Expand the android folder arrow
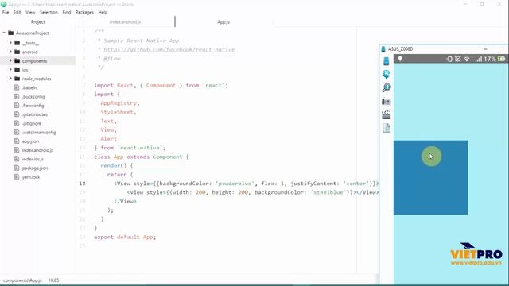Screen dimensions: 509x286 10,52
